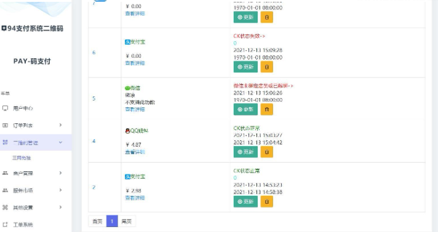438x232 pixels.
Task: Collapse the 二维码管理 menu chevron
Action: point(60,142)
